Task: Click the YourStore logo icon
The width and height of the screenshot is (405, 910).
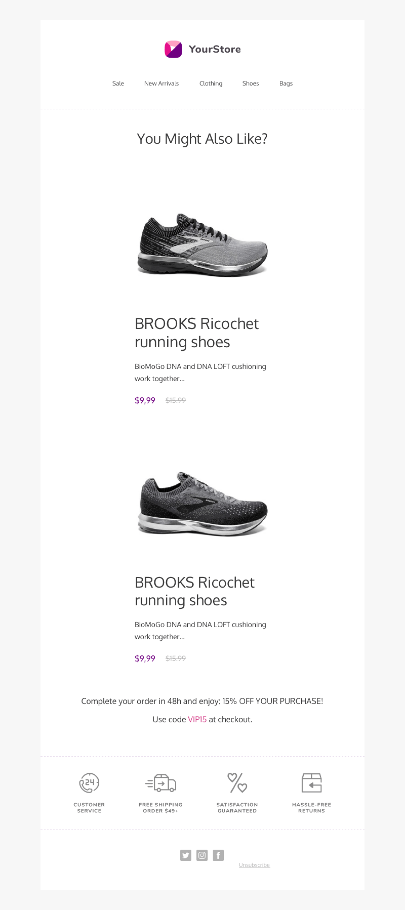Action: (173, 49)
